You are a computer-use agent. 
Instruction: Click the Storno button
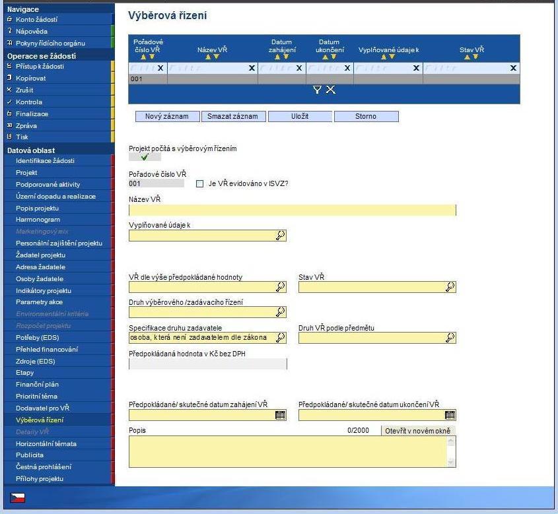pyautogui.click(x=366, y=116)
